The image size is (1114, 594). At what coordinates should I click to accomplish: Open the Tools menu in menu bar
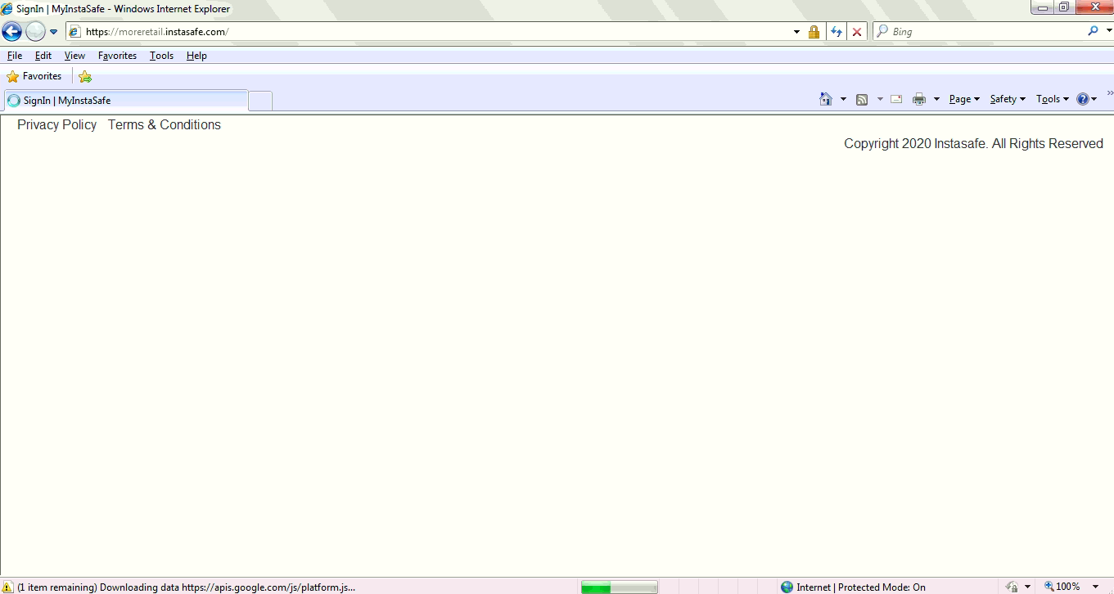[x=161, y=56]
